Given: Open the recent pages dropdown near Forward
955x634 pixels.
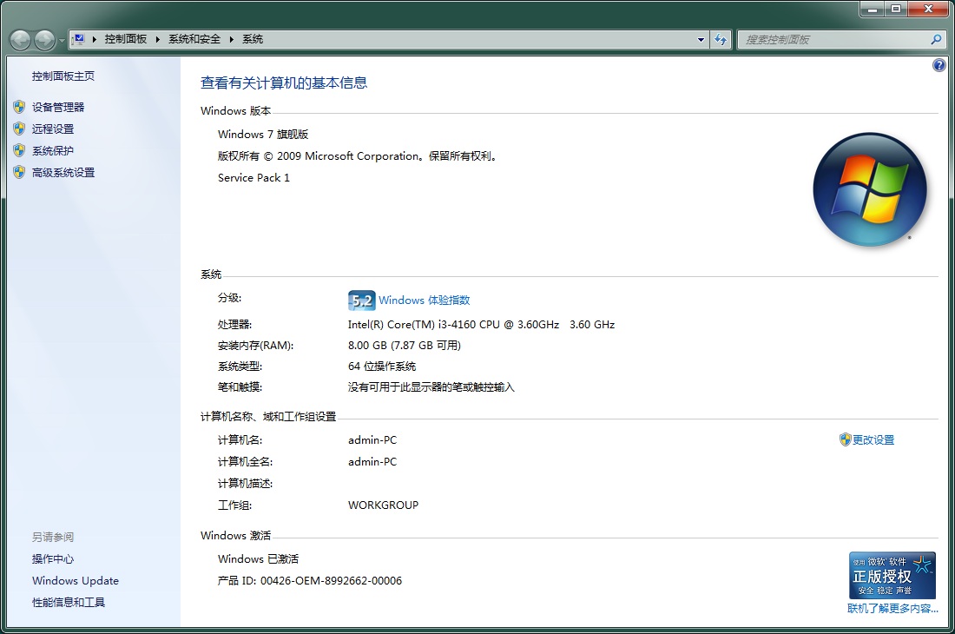Looking at the screenshot, I should pyautogui.click(x=61, y=41).
